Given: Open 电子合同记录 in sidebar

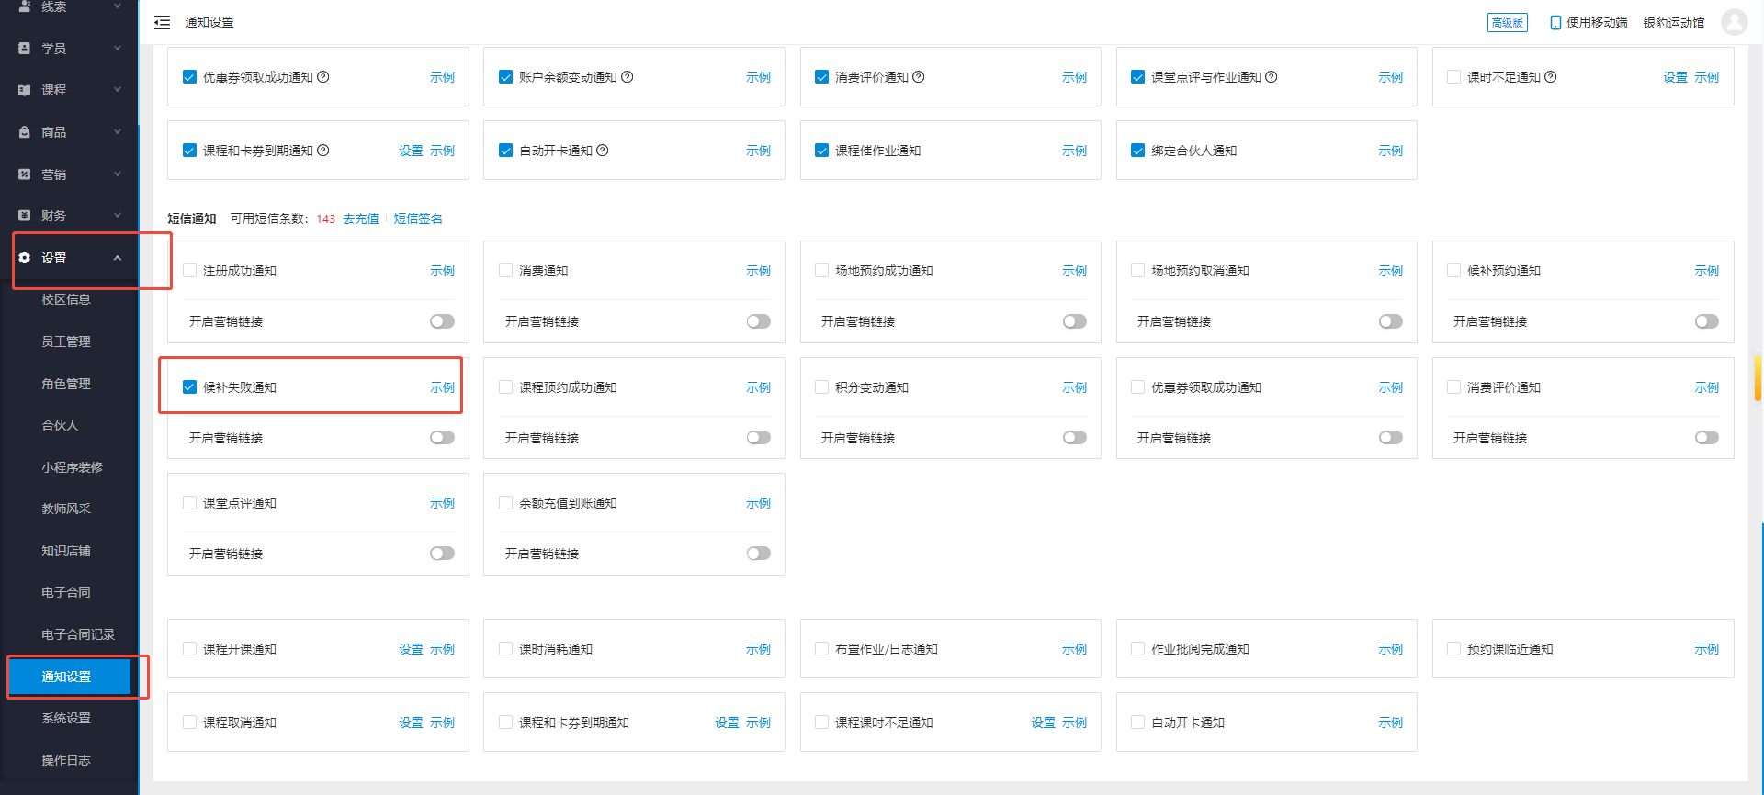Looking at the screenshot, I should point(78,634).
